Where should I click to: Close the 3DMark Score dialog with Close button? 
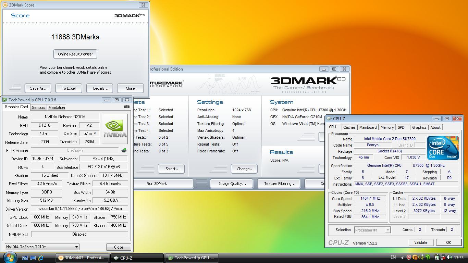(130, 88)
